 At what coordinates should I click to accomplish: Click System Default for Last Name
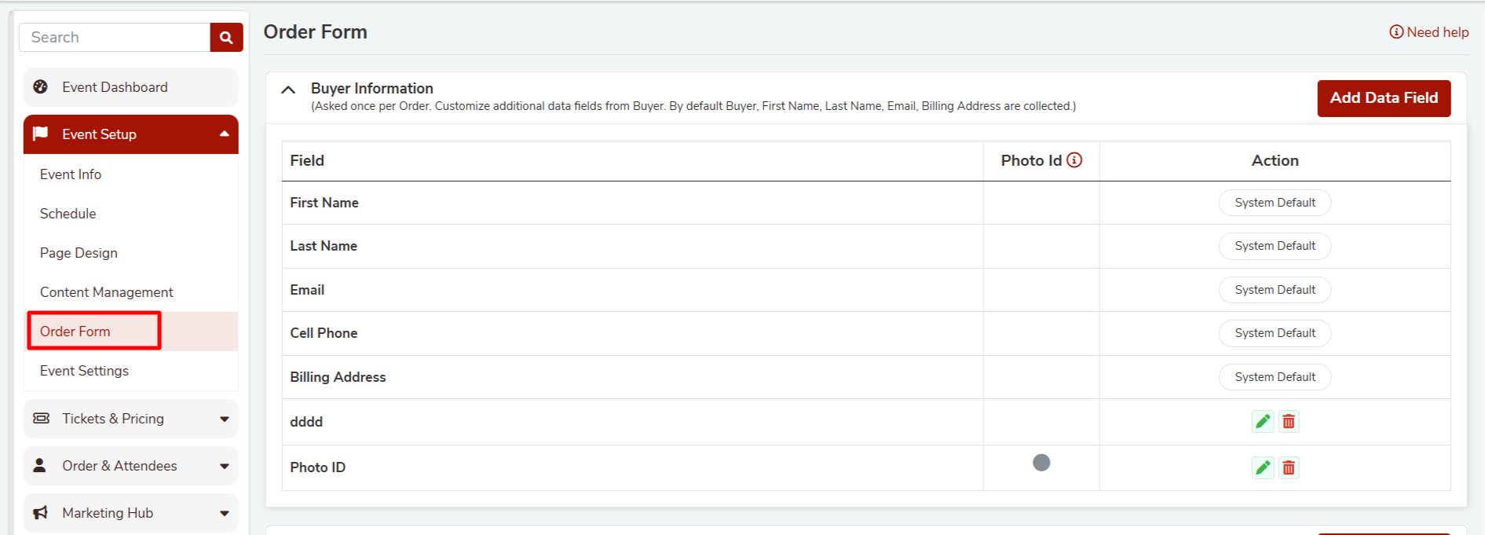click(x=1275, y=246)
